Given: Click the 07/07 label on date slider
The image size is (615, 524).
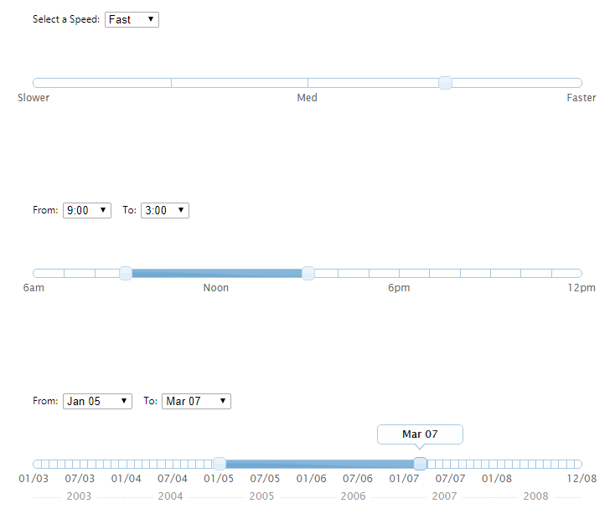Looking at the screenshot, I should (450, 479).
